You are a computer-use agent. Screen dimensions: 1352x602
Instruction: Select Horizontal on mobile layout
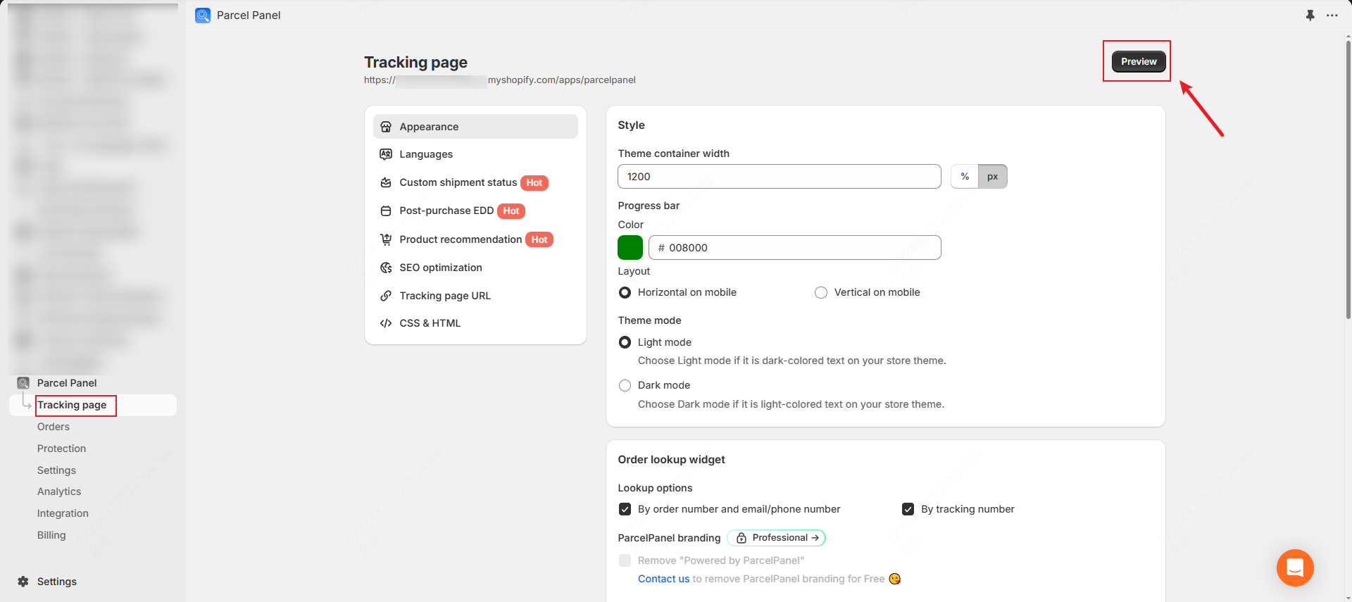pyautogui.click(x=625, y=292)
